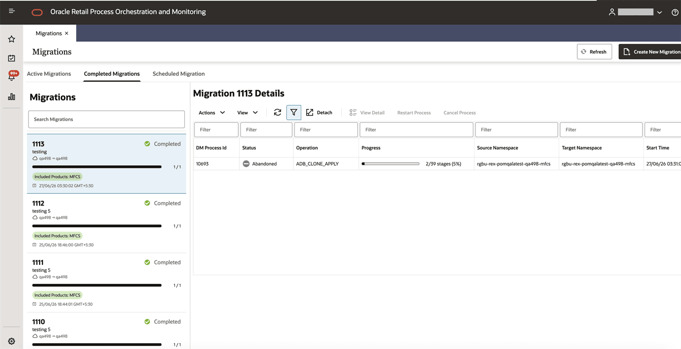Sort by DM Process Id column header
The height and width of the screenshot is (349, 681).
click(211, 148)
